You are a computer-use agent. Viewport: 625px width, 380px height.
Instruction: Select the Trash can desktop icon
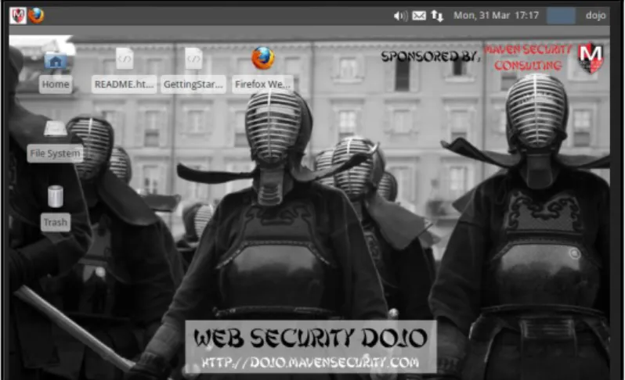click(x=56, y=196)
